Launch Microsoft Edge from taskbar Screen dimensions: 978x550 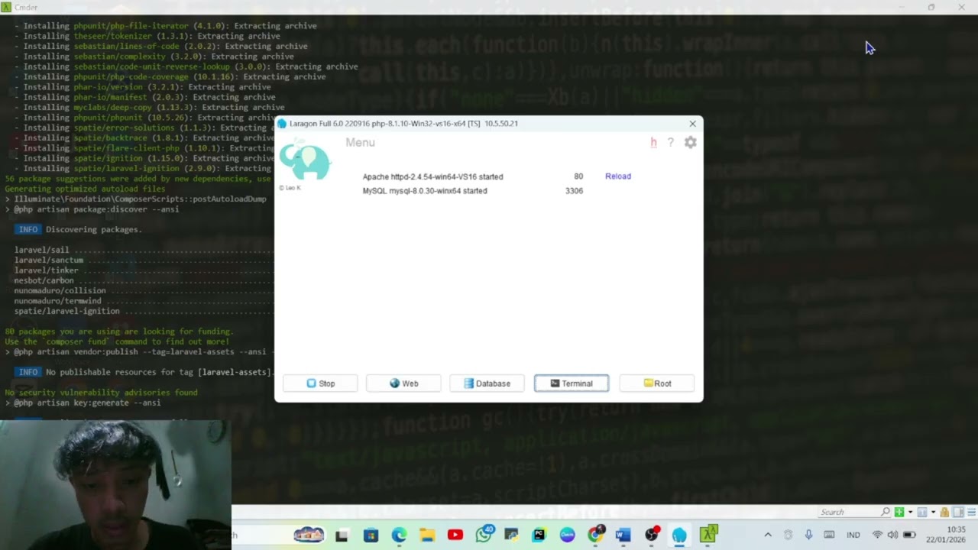[399, 535]
